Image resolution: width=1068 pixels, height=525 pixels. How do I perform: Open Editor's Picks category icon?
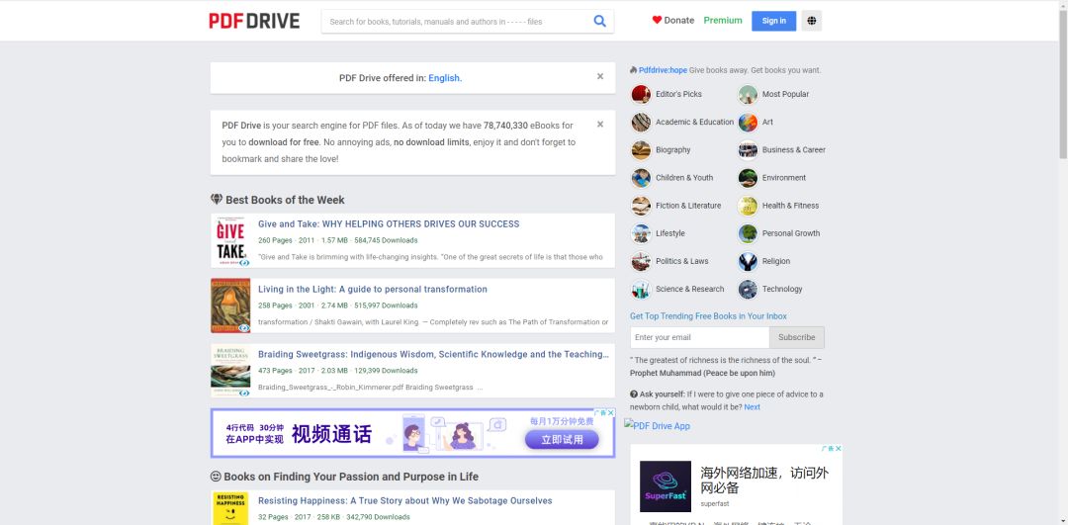[641, 94]
